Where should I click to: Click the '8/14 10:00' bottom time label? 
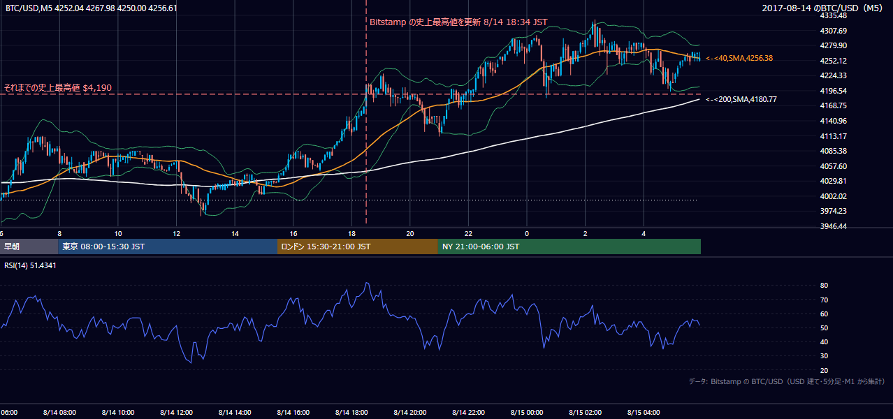coord(118,413)
